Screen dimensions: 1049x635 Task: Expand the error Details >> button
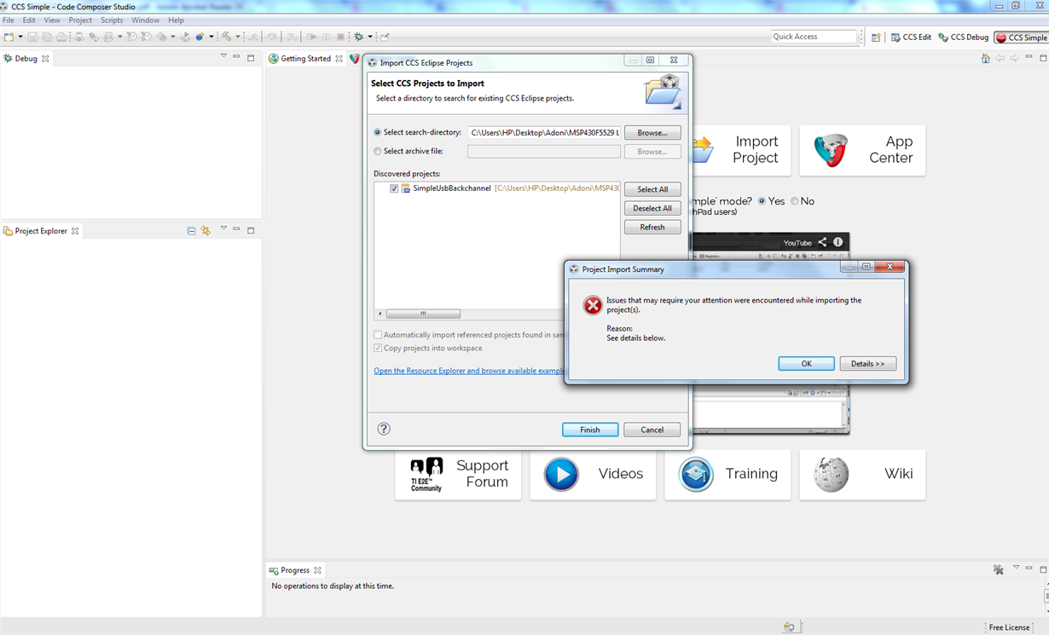[x=867, y=363]
